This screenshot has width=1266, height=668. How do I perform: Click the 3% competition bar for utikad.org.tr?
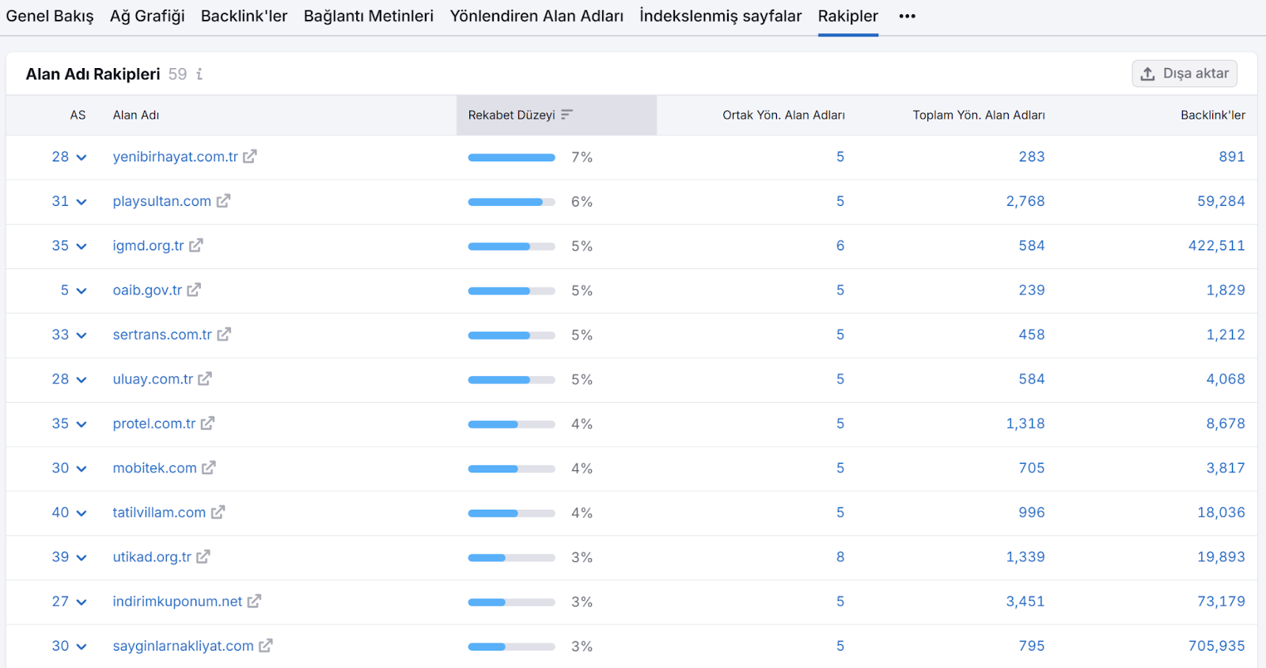tap(511, 558)
